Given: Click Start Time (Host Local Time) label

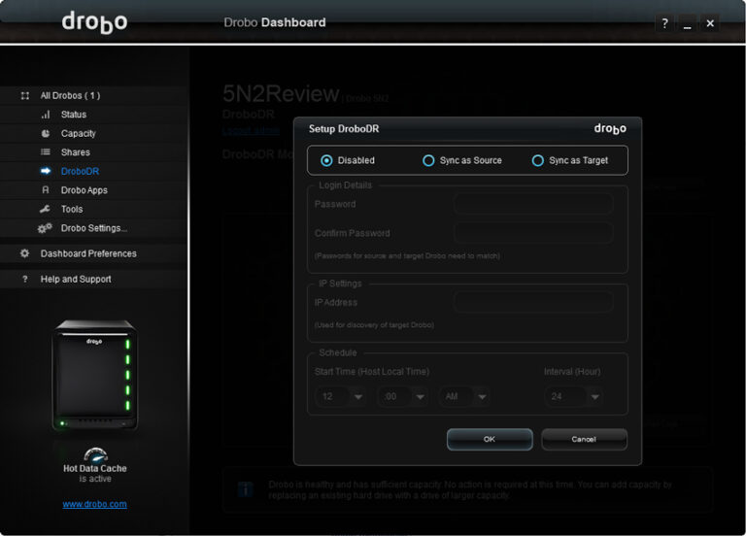Looking at the screenshot, I should 372,372.
